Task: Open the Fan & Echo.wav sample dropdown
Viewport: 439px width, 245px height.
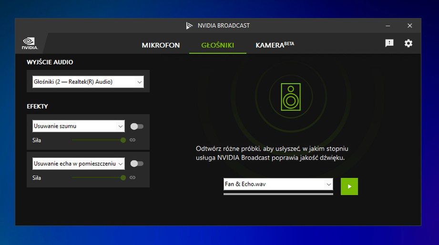Action: (278, 184)
